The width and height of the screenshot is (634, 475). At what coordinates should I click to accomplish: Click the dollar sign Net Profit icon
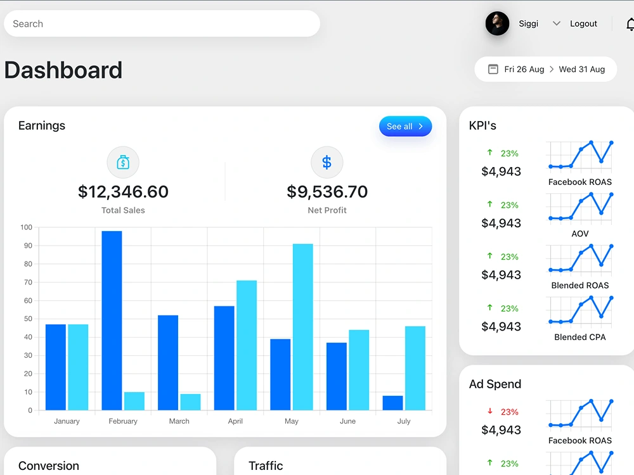(x=327, y=162)
